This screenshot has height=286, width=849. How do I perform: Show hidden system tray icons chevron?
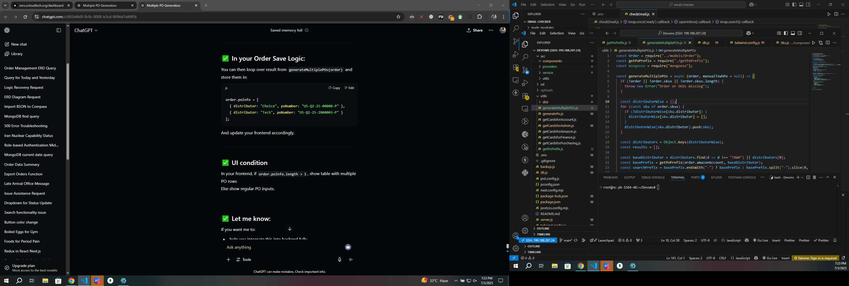coord(456,281)
